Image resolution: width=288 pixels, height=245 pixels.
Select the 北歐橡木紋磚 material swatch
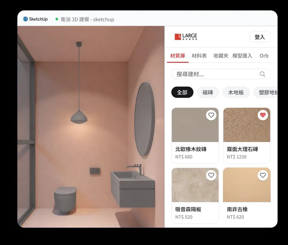tap(195, 125)
